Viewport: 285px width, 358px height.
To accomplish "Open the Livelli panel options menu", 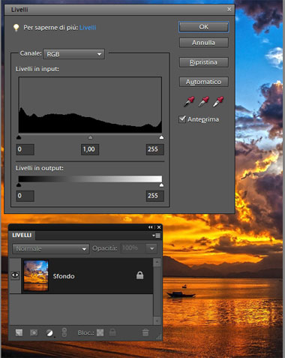I will tap(157, 236).
